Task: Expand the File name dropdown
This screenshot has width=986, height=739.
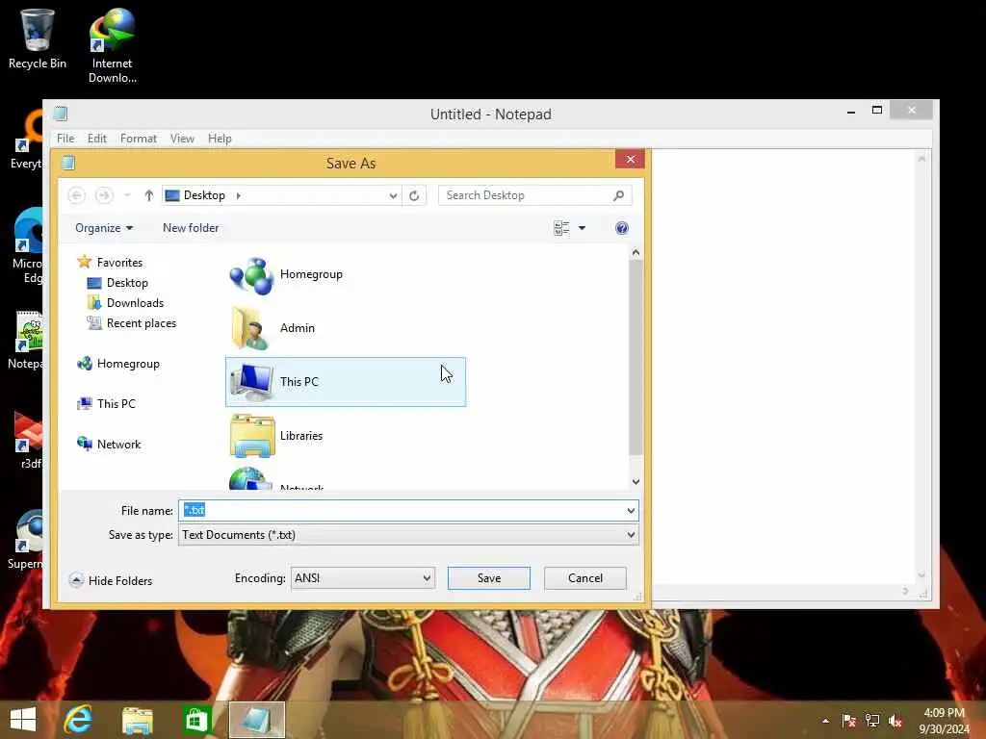Action: [631, 510]
